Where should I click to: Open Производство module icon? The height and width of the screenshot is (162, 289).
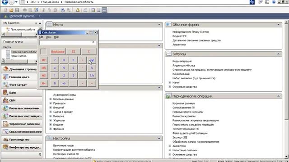[x=5, y=139]
